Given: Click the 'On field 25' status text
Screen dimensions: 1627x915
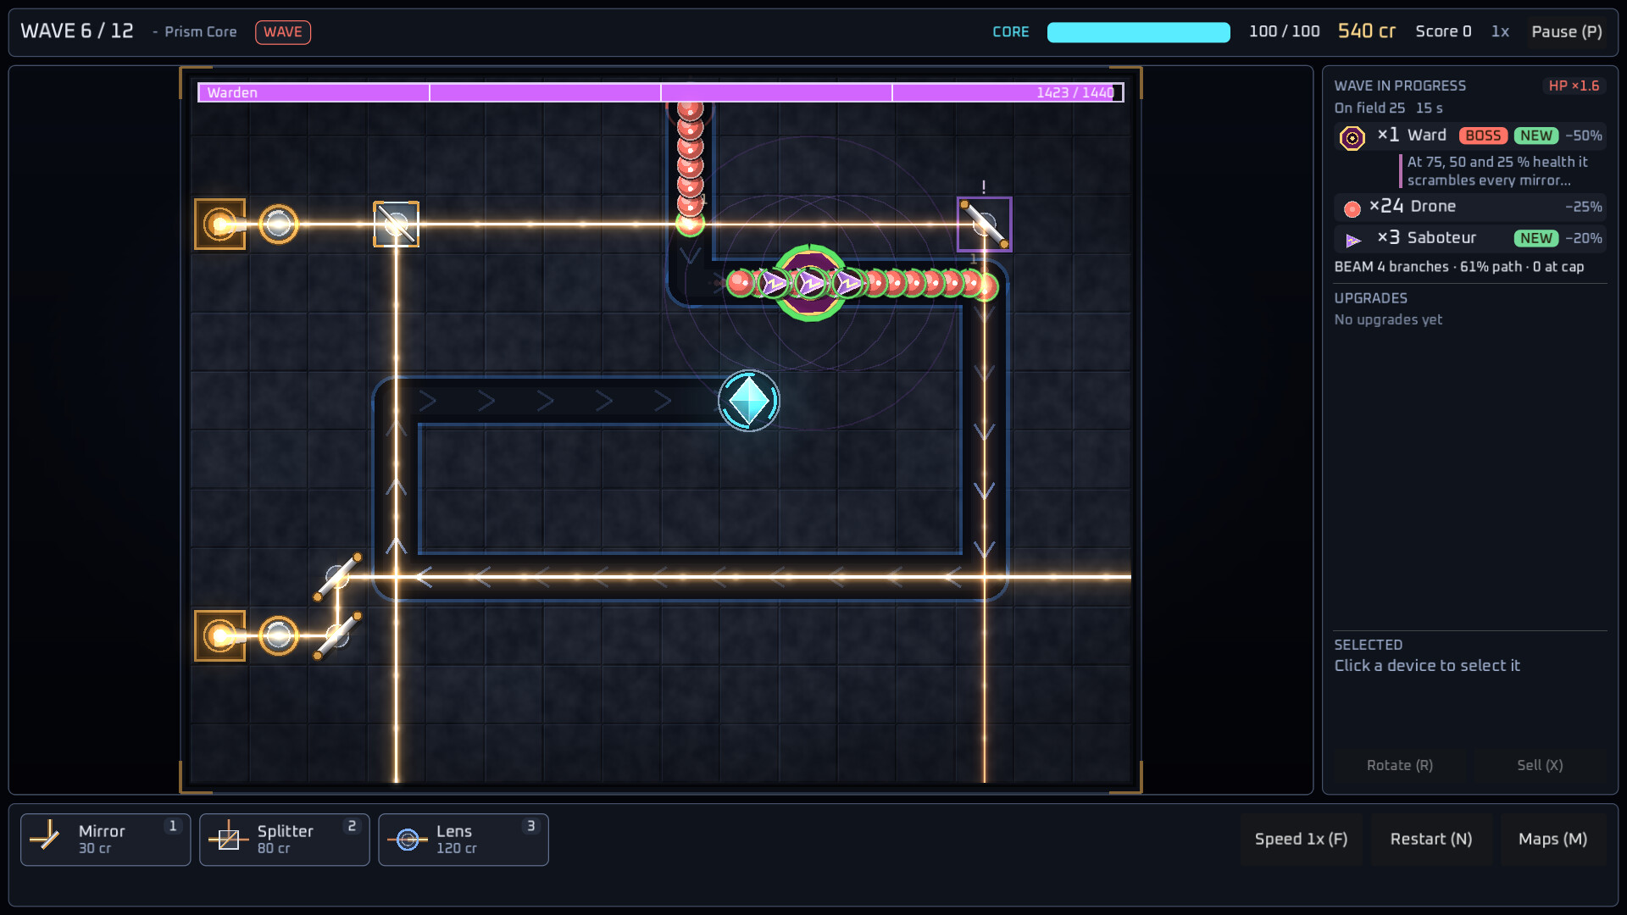Looking at the screenshot, I should (1369, 108).
